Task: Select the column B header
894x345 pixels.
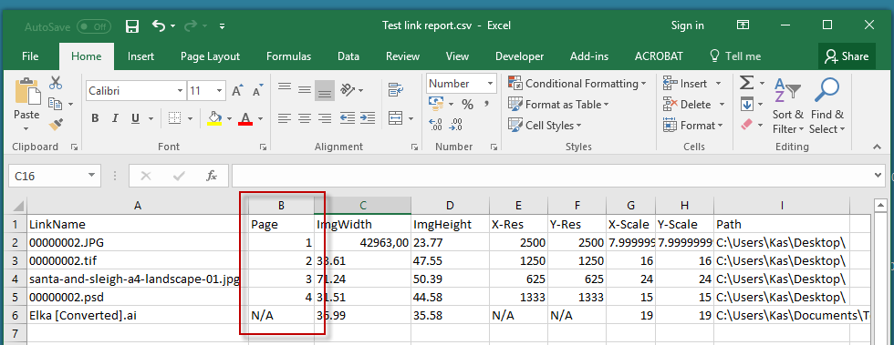Action: (282, 206)
